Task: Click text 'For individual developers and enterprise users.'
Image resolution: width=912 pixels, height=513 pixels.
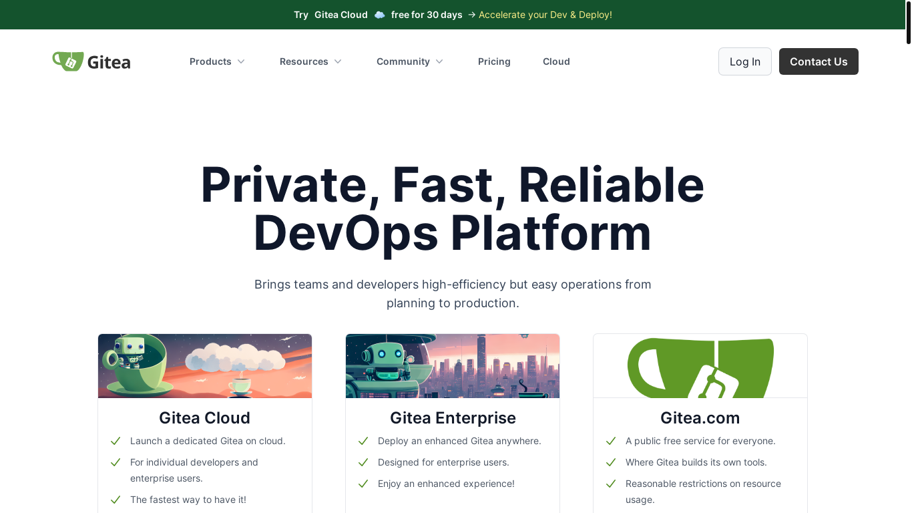Action: point(194,470)
